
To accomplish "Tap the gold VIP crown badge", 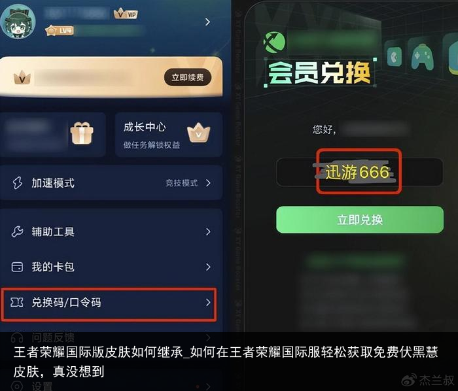I will point(126,13).
